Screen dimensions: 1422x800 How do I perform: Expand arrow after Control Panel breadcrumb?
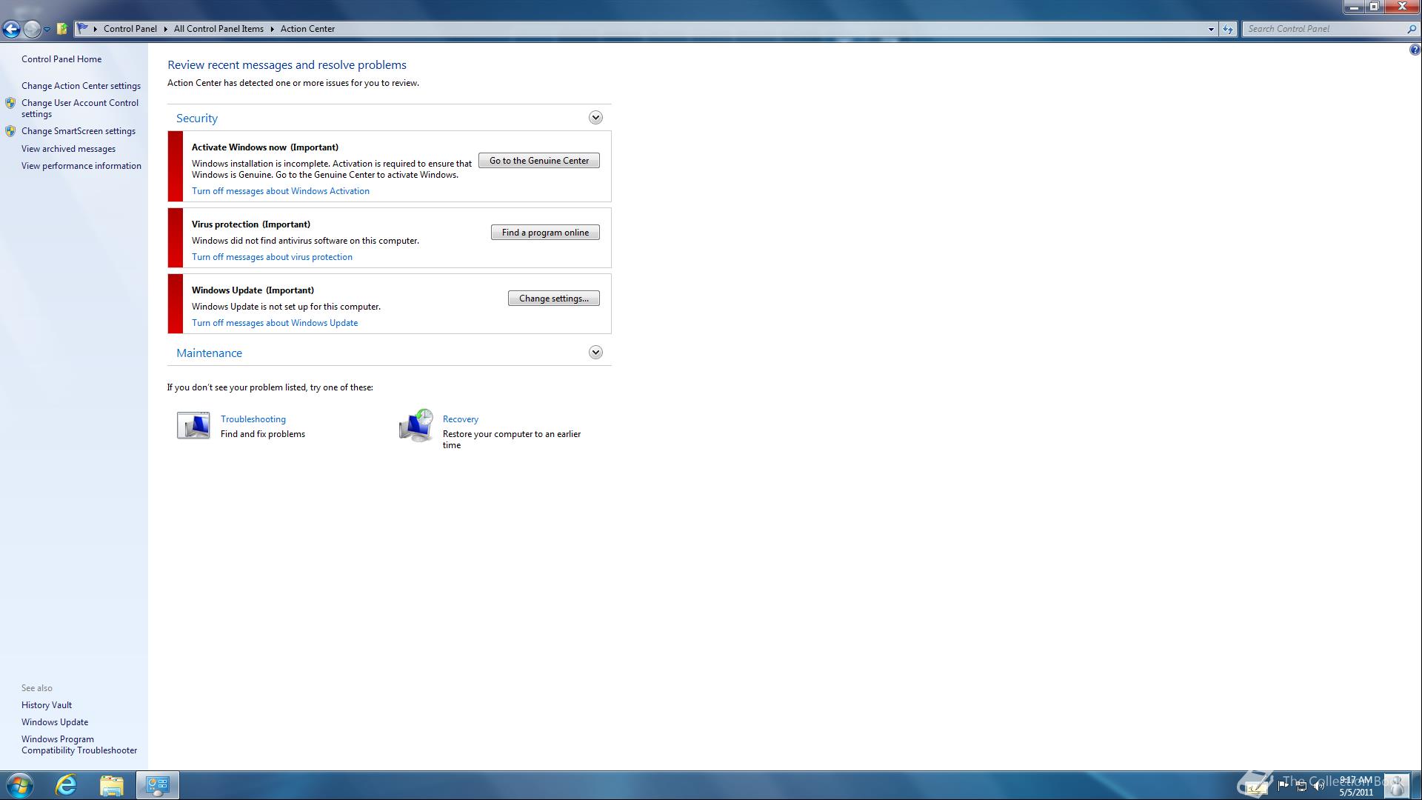[166, 29]
